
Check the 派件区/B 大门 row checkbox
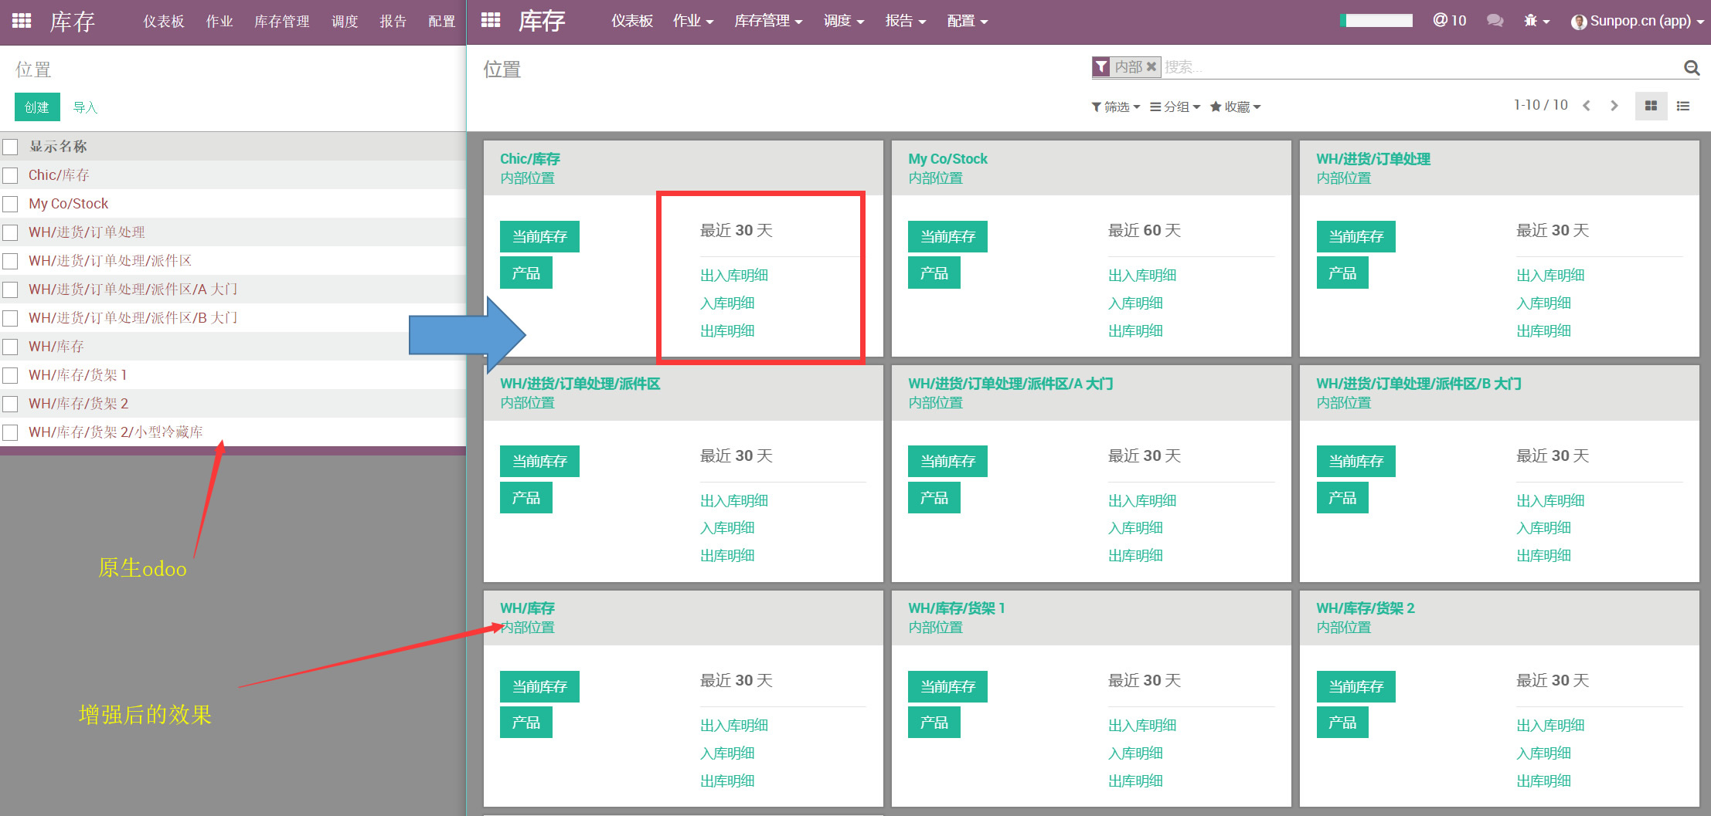[x=10, y=318]
